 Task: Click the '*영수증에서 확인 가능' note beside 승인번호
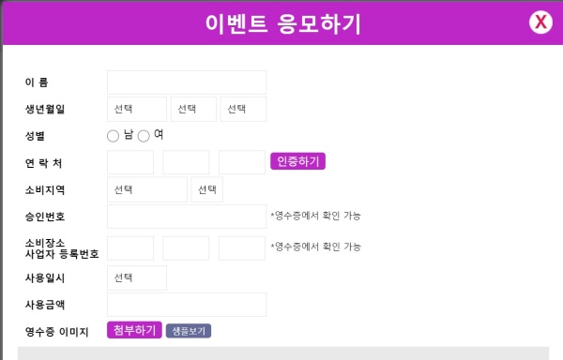point(315,216)
